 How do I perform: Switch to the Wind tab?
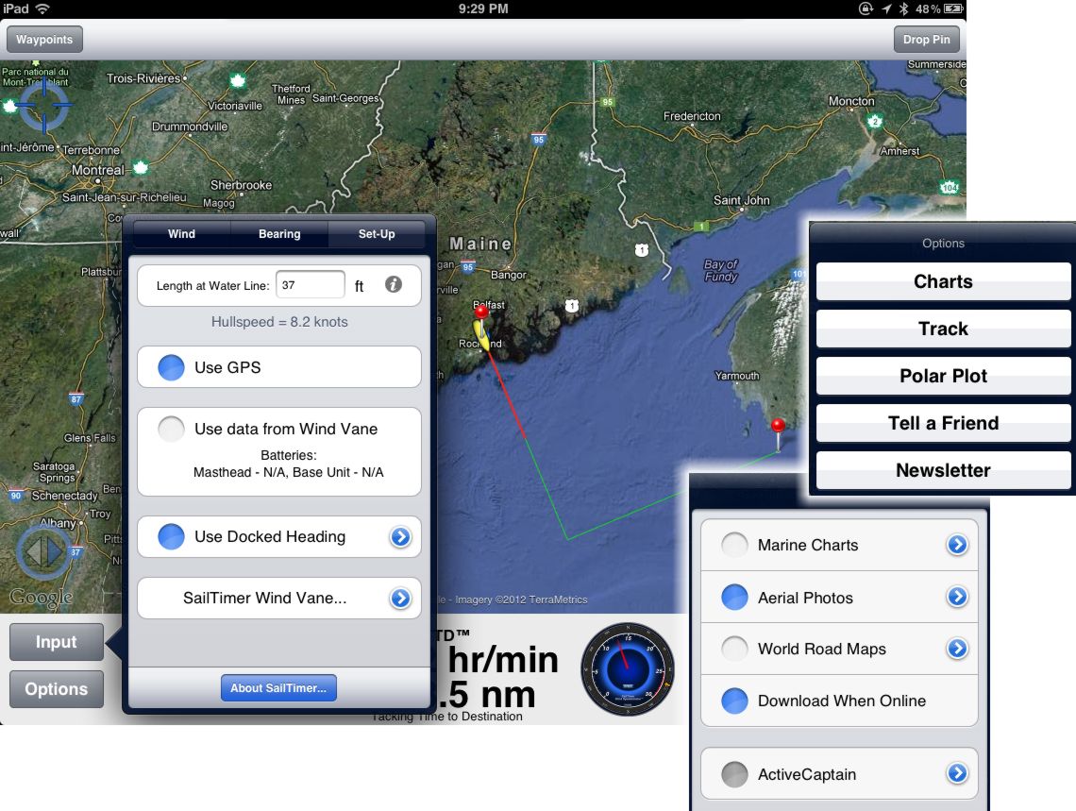pyautogui.click(x=182, y=234)
